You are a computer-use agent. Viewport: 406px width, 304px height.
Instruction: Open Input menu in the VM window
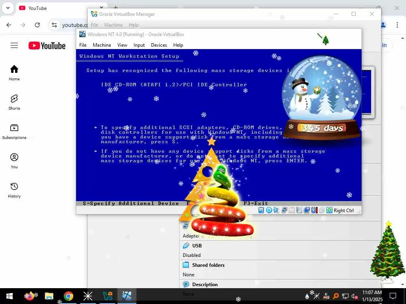139,45
